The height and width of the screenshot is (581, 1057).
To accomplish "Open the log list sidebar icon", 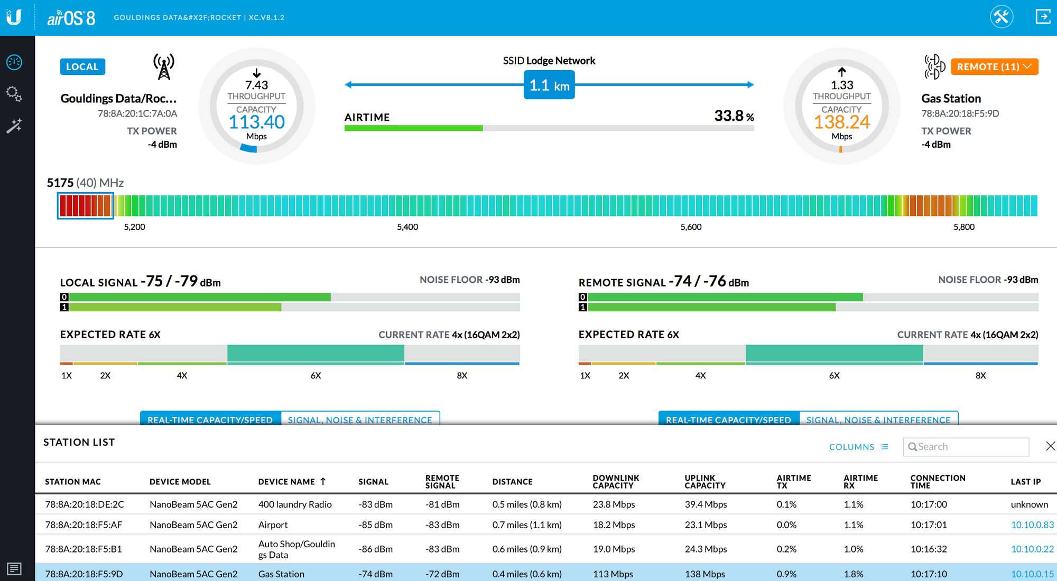I will [14, 569].
